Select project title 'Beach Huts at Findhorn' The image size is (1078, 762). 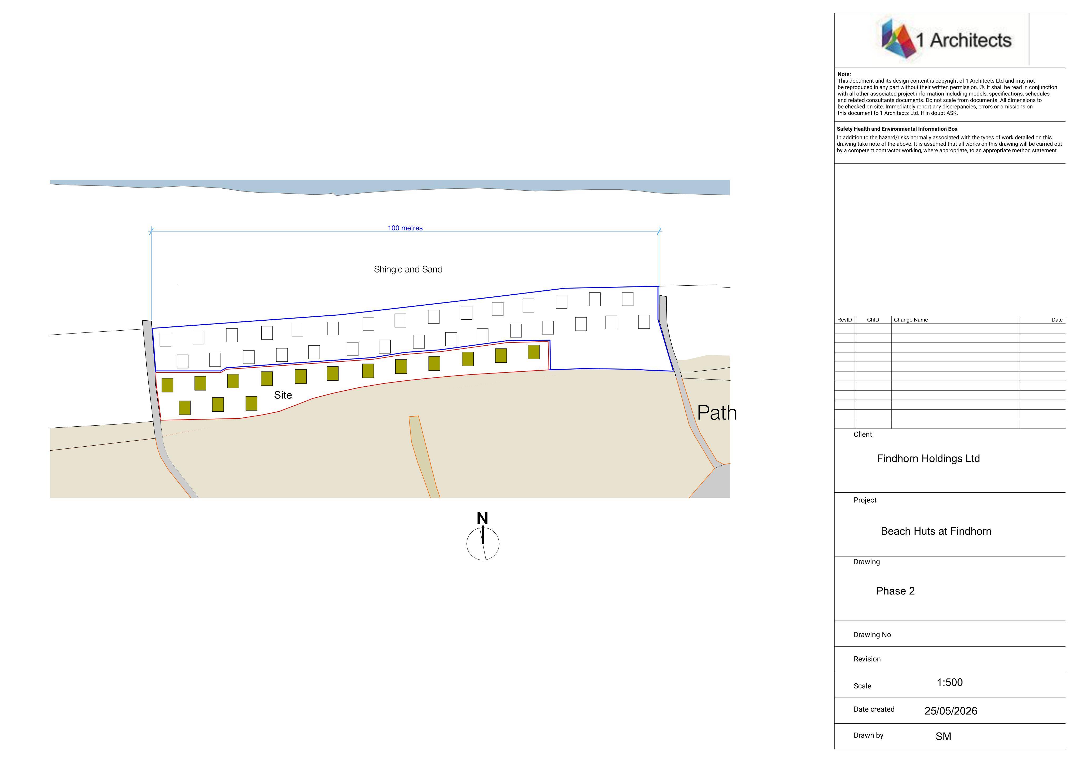pos(936,531)
